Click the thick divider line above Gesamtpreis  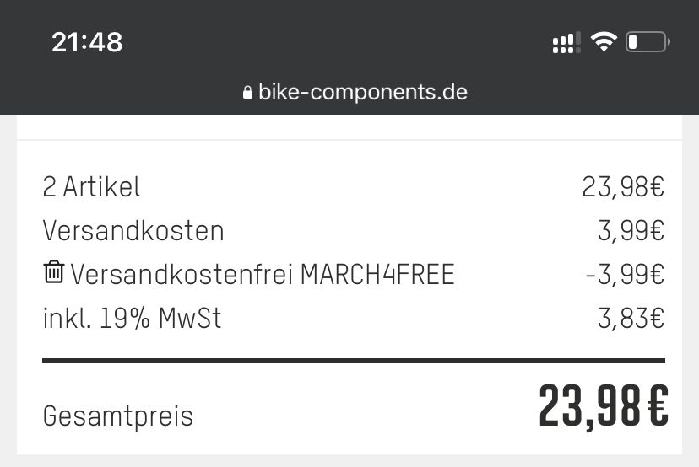[x=353, y=362]
